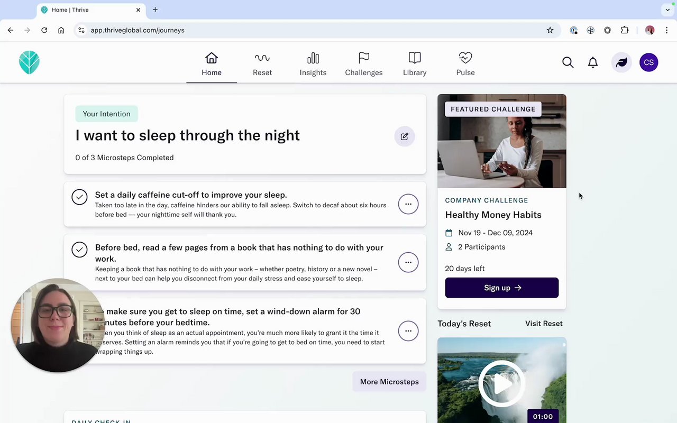The width and height of the screenshot is (677, 423).
Task: Open options for caffeine cut-off microstep
Action: [x=408, y=204]
